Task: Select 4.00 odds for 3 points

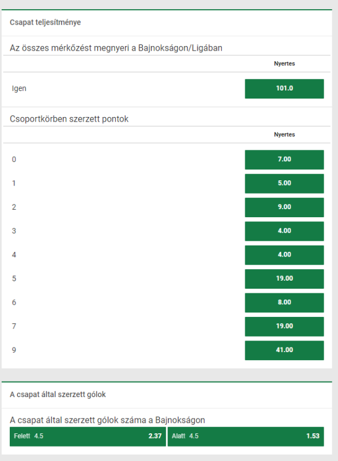Action: pyautogui.click(x=284, y=231)
